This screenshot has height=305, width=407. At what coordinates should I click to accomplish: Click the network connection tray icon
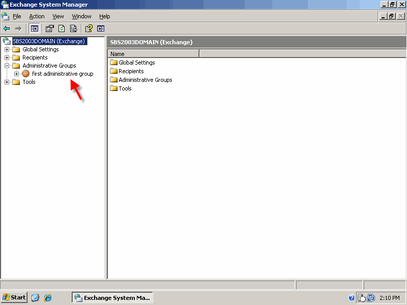coord(371,298)
